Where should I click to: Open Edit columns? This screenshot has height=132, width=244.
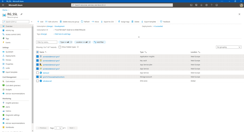point(52,22)
